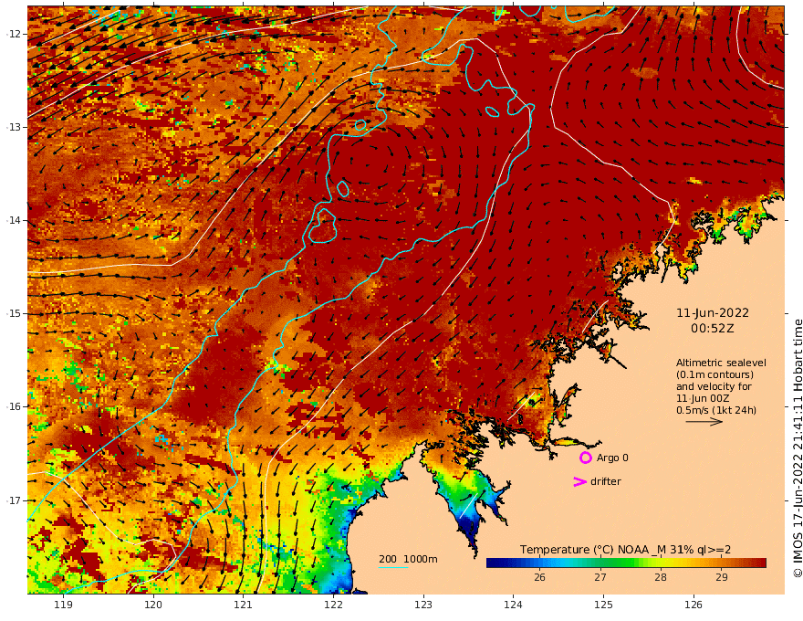803x621 pixels.
Task: Click the colorbar label '28'
Action: click(x=661, y=577)
